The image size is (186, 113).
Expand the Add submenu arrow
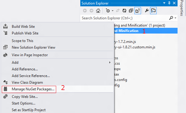[110, 63]
